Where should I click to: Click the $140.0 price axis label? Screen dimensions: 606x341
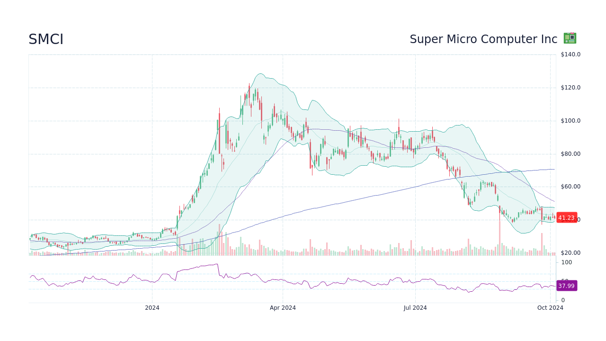point(570,54)
